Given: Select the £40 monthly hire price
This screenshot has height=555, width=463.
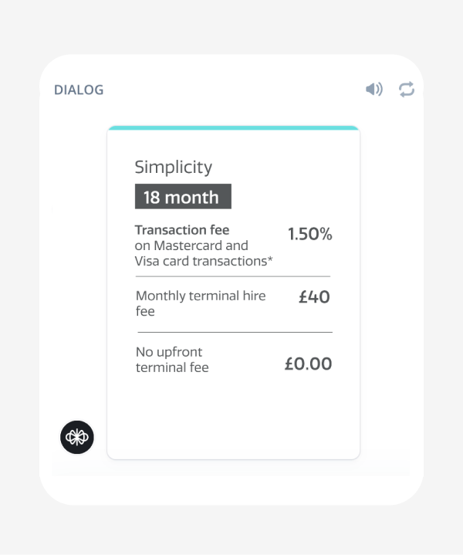Looking at the screenshot, I should click(x=314, y=296).
